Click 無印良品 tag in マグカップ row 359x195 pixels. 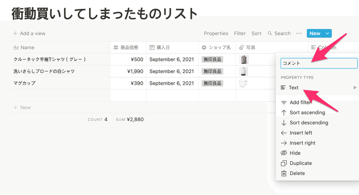coord(212,83)
